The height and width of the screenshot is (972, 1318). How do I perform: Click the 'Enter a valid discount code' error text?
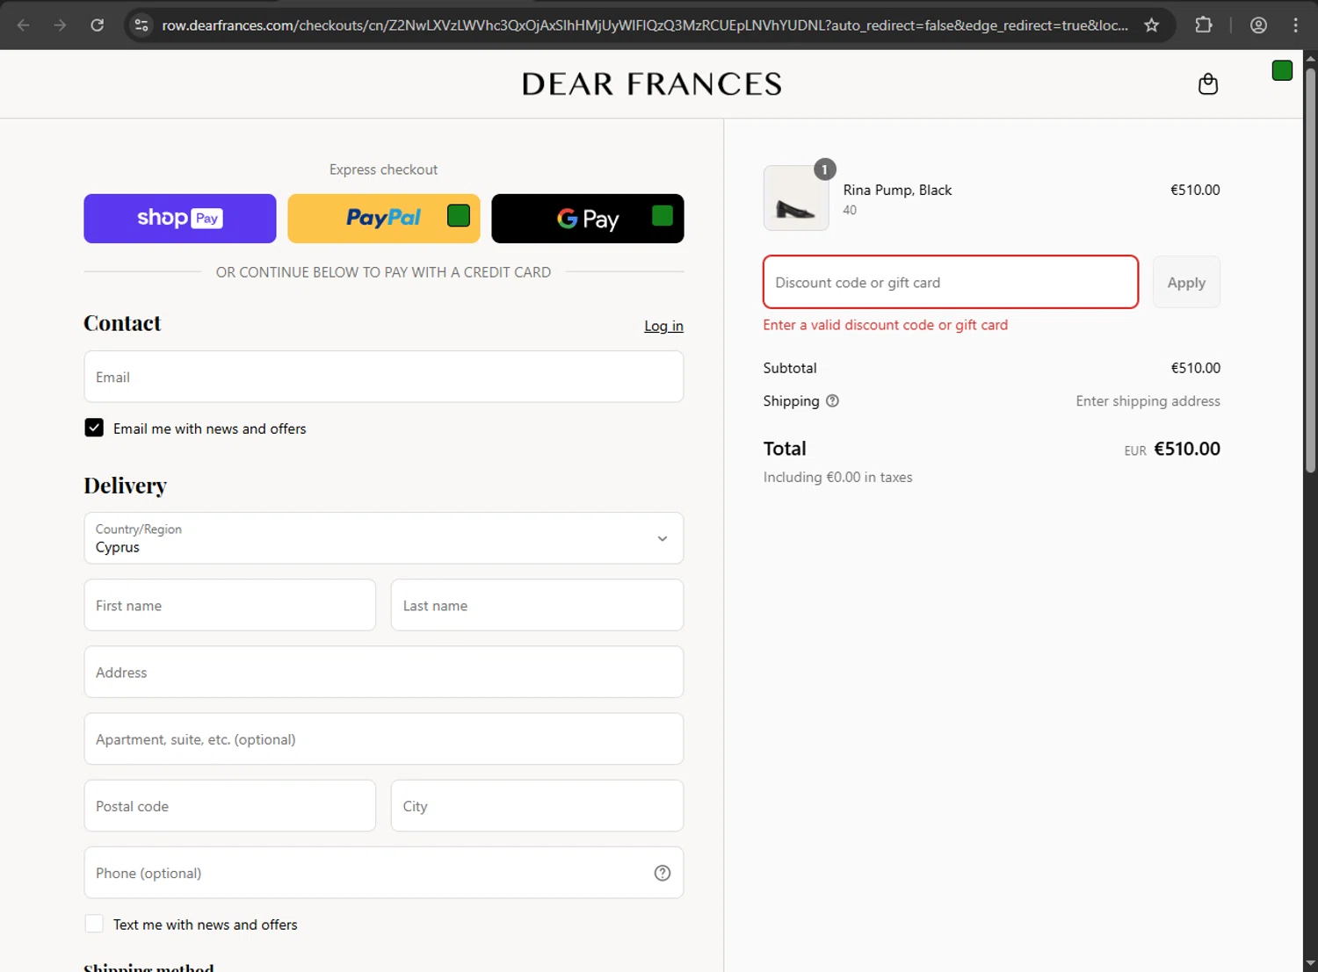point(885,325)
